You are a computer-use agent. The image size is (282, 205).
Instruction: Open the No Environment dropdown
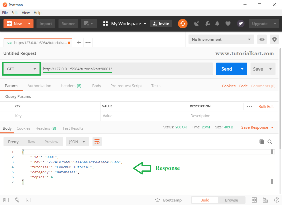click(x=221, y=40)
